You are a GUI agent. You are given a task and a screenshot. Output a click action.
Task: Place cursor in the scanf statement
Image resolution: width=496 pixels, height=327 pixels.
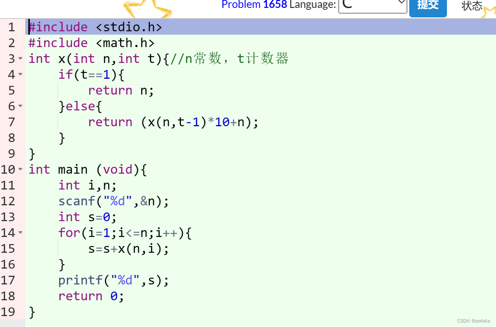pyautogui.click(x=113, y=201)
